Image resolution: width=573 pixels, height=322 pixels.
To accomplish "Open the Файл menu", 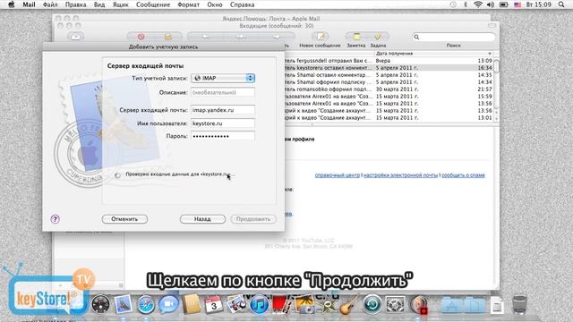I will pyautogui.click(x=50, y=4).
